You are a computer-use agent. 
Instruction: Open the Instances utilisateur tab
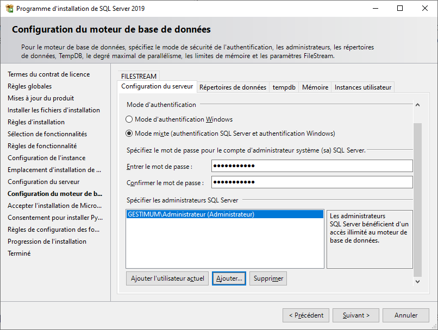[362, 87]
